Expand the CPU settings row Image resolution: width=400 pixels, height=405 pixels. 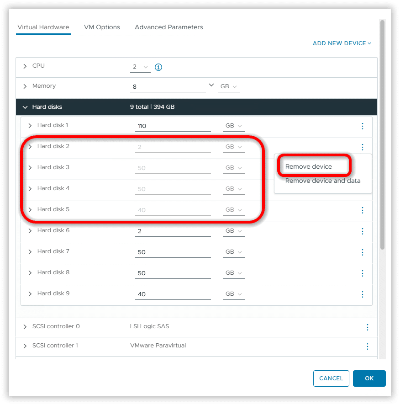pyautogui.click(x=25, y=66)
